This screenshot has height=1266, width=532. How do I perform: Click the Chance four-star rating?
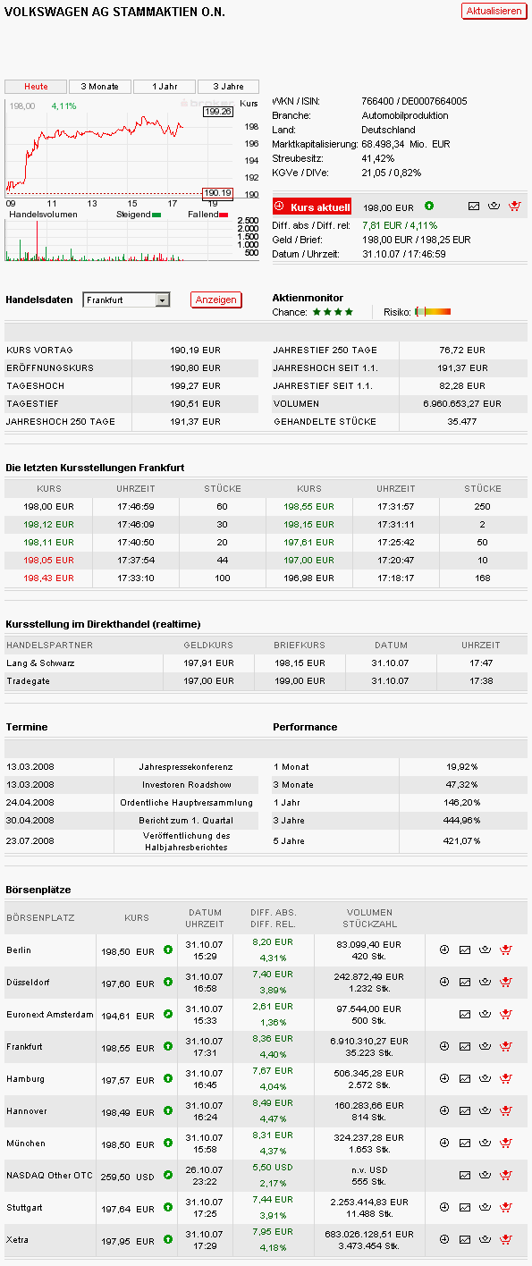coord(333,312)
